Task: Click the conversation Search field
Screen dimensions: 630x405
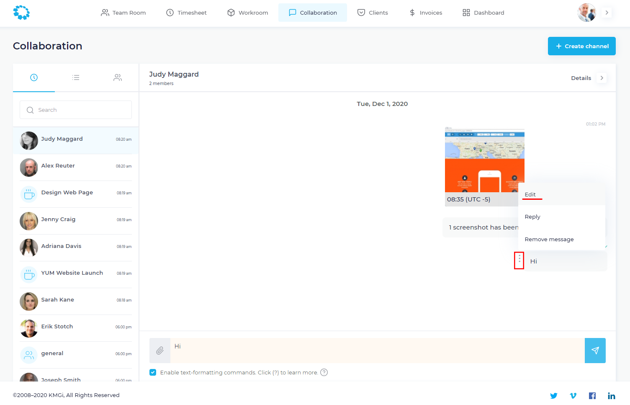Action: [76, 110]
